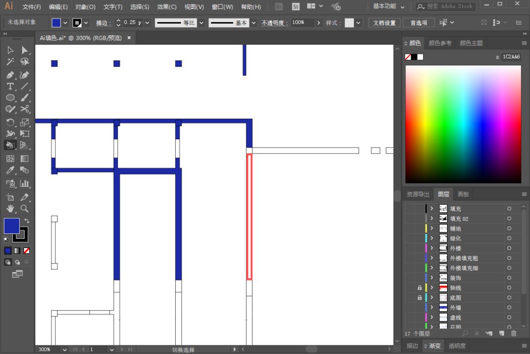The image size is (530, 354).
Task: Select the Scale tool
Action: (x=25, y=122)
